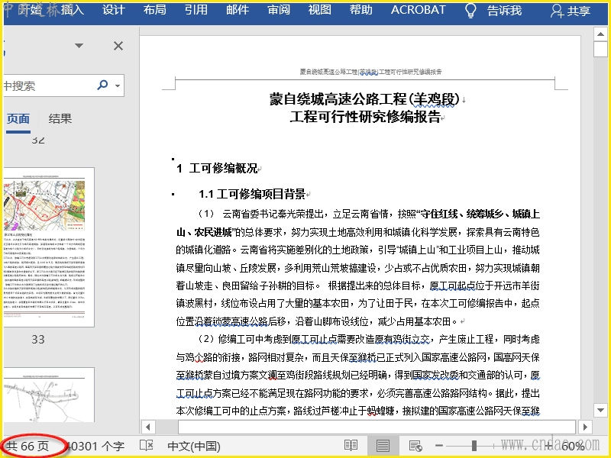Switch to the 结果 tab in navigation
Viewport: 611px width, 458px height.
pos(60,118)
